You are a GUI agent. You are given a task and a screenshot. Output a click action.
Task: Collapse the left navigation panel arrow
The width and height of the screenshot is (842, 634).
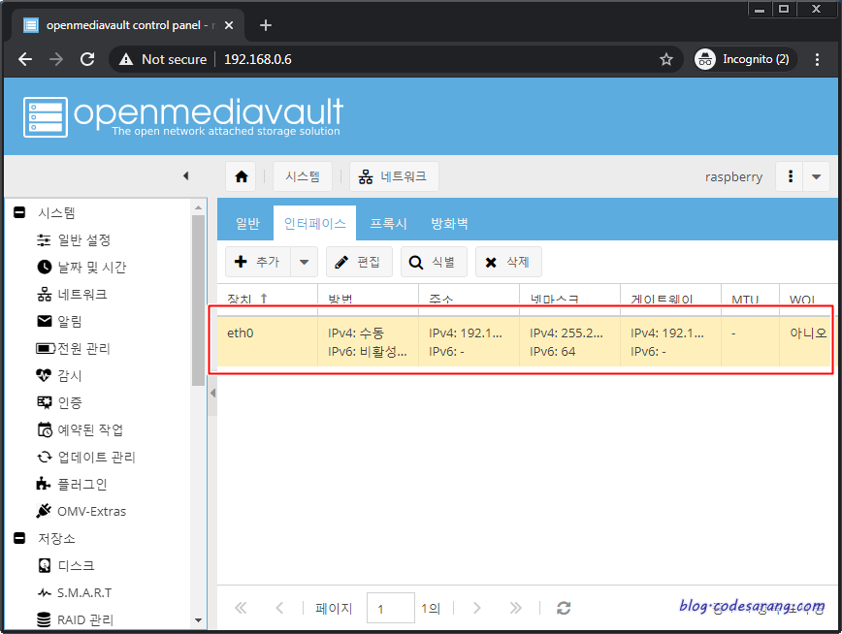(186, 175)
